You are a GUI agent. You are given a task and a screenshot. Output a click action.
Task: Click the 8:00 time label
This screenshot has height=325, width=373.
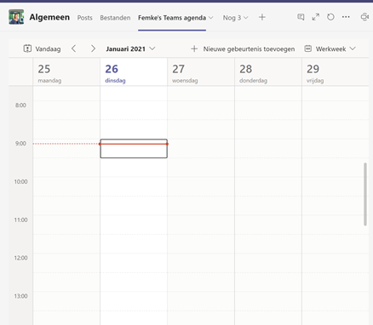point(20,105)
